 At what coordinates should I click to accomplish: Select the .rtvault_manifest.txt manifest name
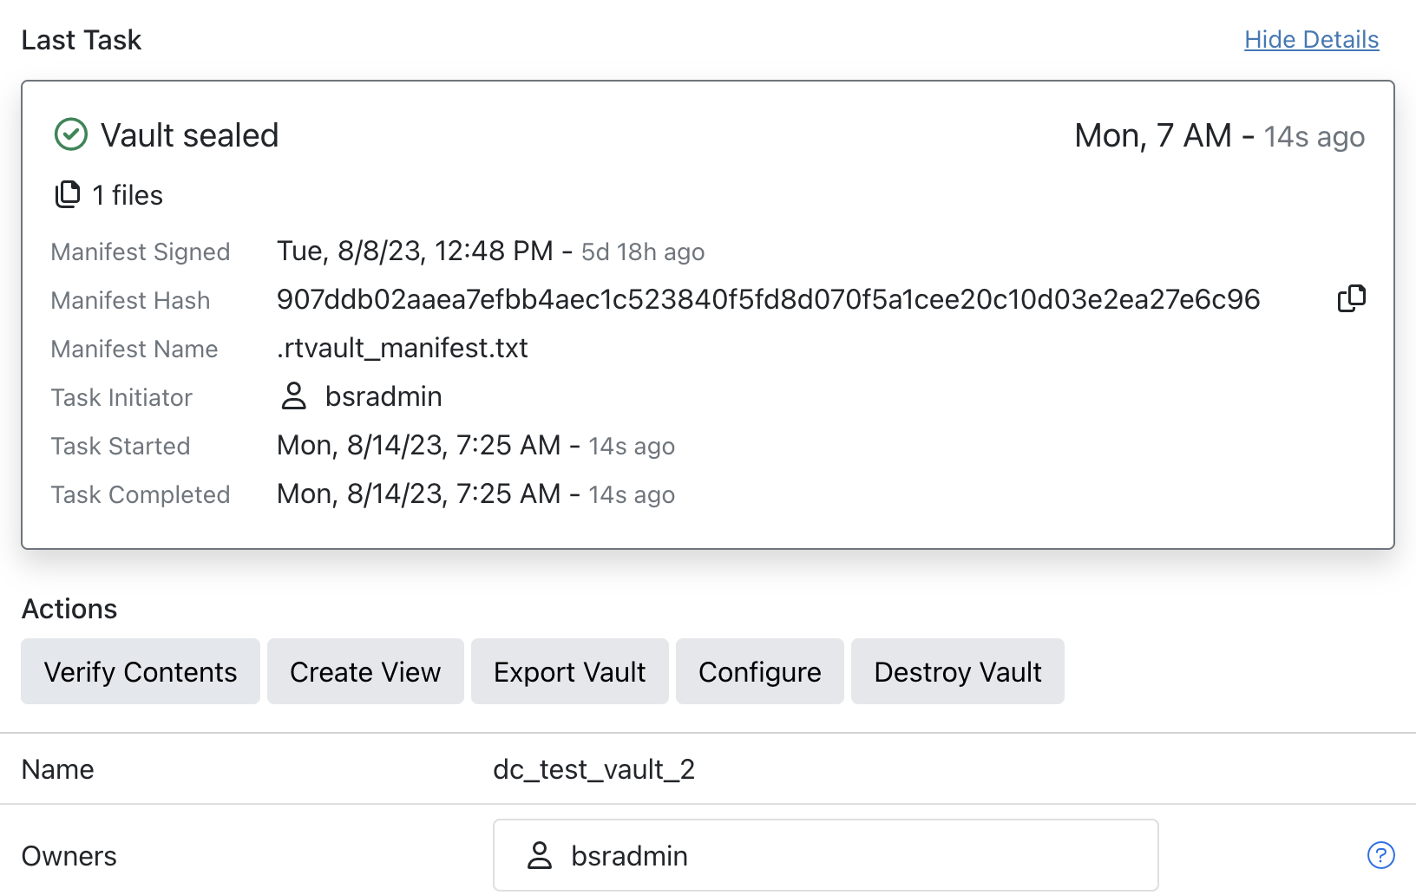(x=403, y=348)
